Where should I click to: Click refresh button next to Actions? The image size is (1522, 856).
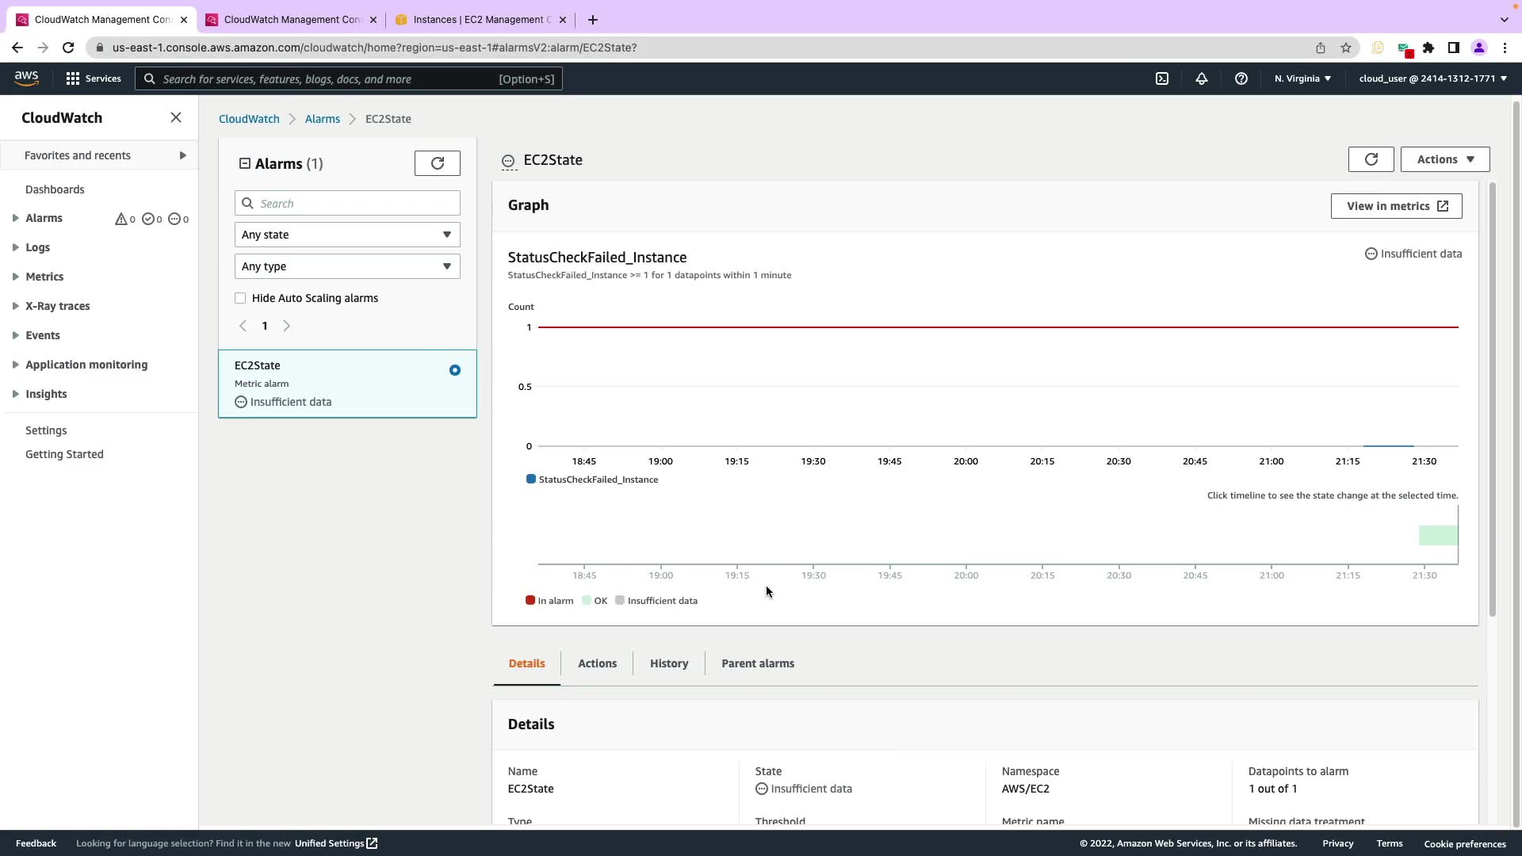1371,159
